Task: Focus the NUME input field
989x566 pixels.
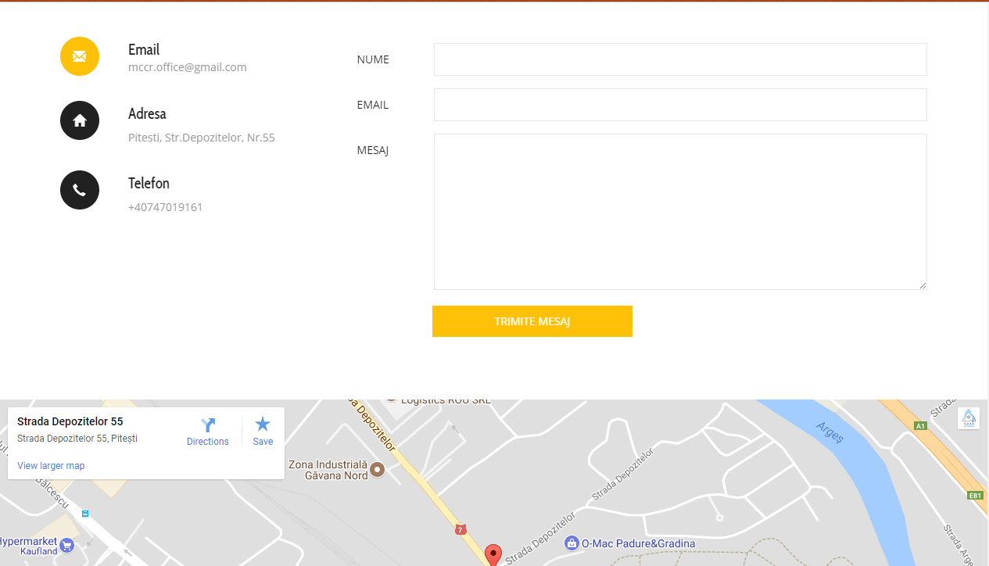Action: (x=680, y=59)
